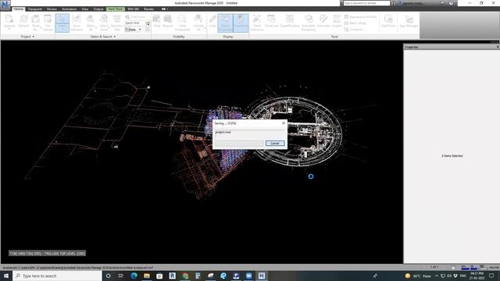Image resolution: width=500 pixels, height=281 pixels.
Task: Open the DataTools tool
Action: tap(388, 21)
